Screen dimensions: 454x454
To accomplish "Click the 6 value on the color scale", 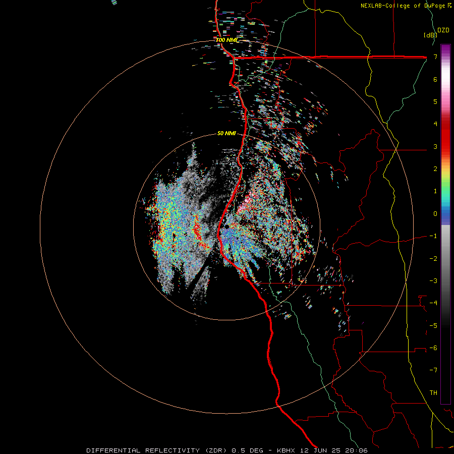I will tap(435, 79).
